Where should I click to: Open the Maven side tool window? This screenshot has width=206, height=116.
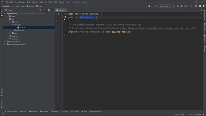[205, 49]
